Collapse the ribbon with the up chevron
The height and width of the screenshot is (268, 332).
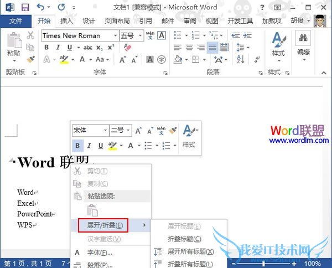coord(324,73)
